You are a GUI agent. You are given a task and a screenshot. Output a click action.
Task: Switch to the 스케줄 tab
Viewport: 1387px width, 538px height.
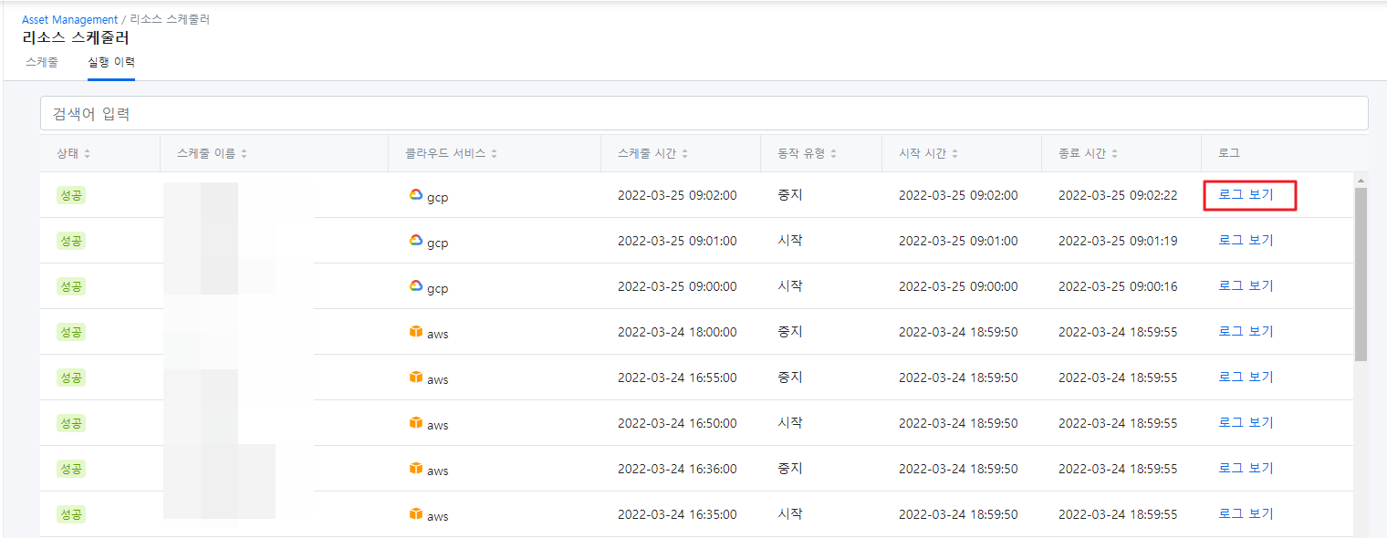[42, 63]
